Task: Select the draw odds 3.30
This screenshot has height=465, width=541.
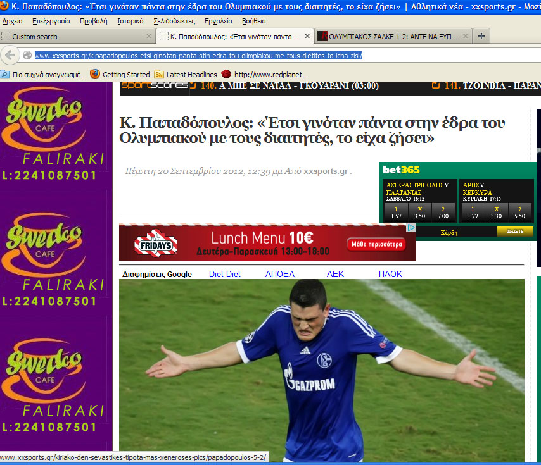Action: click(496, 213)
